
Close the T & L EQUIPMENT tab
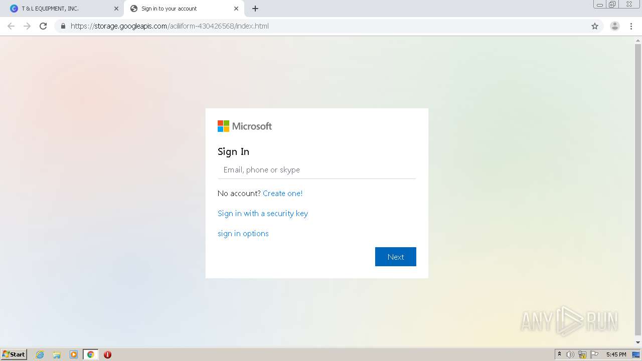tap(116, 9)
